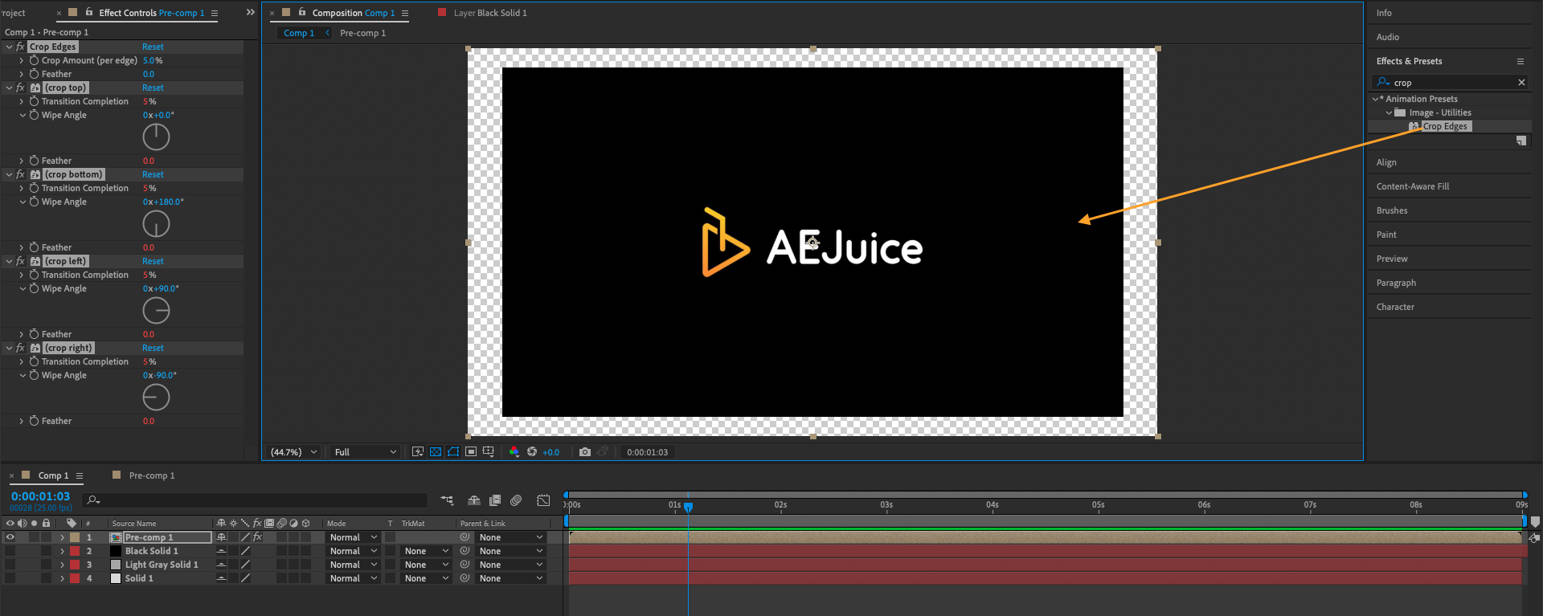The image size is (1543, 616).
Task: Open the Content-Aware Fill panel
Action: (1413, 186)
